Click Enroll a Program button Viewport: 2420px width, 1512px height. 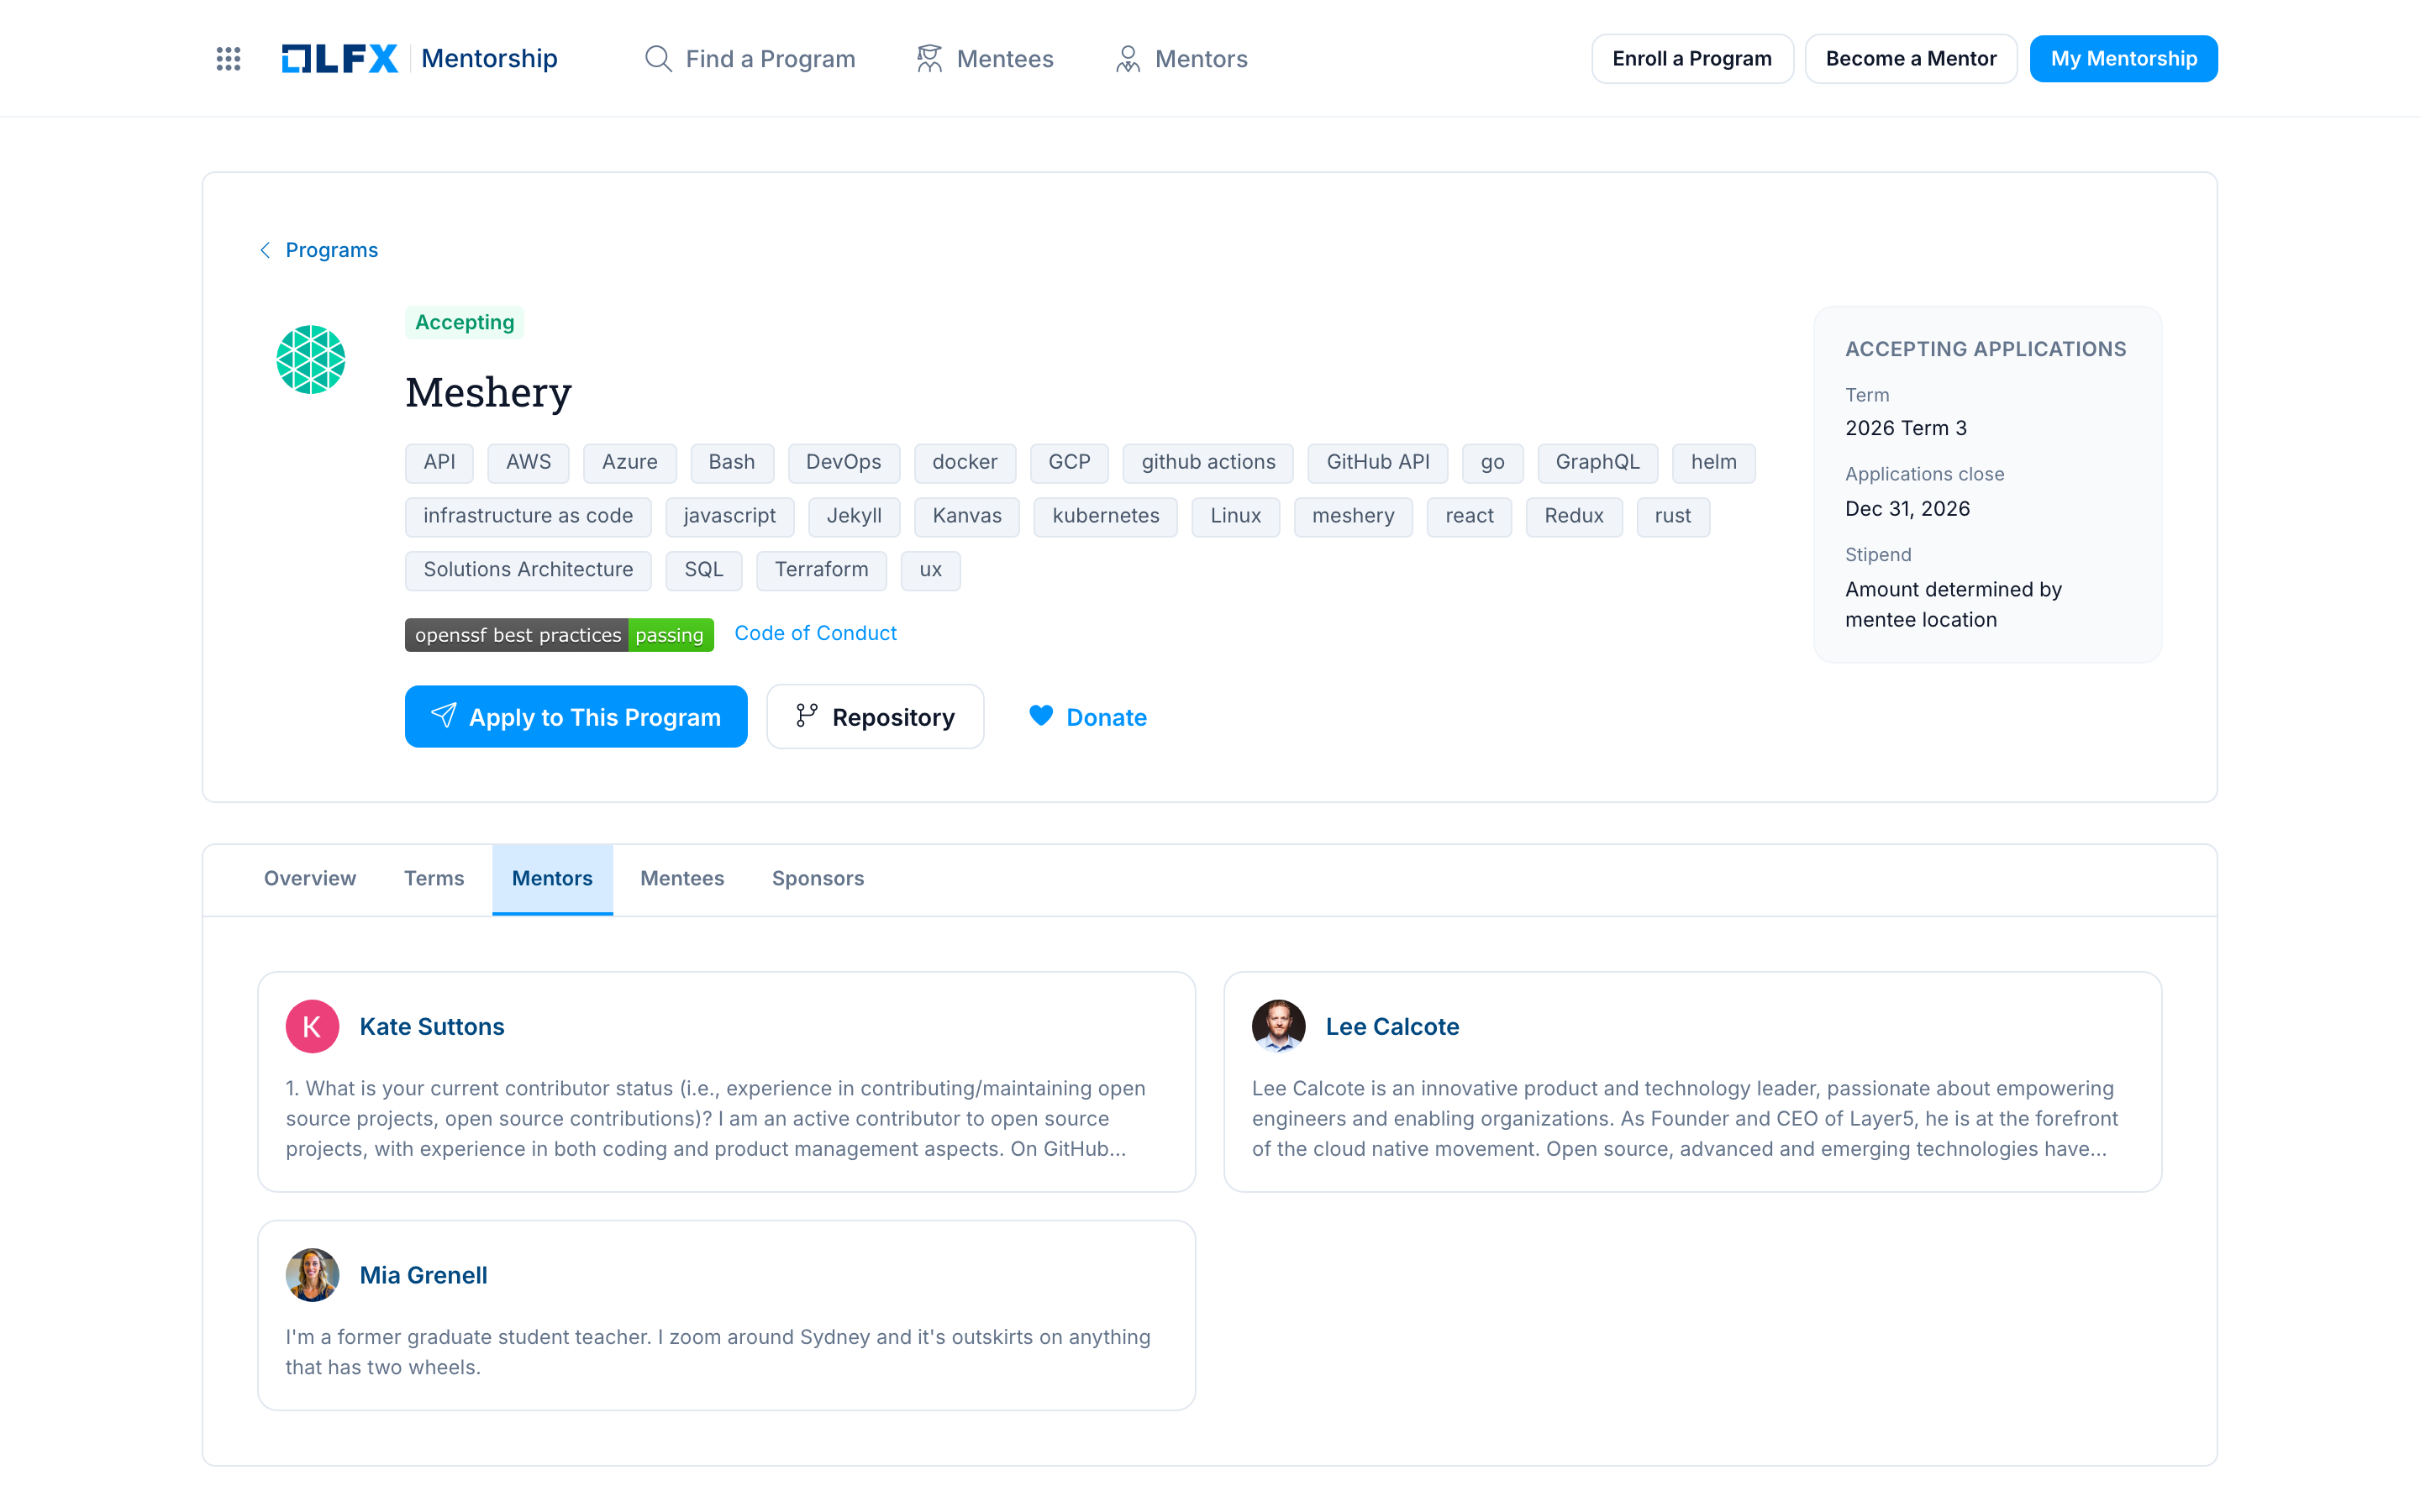click(x=1692, y=59)
